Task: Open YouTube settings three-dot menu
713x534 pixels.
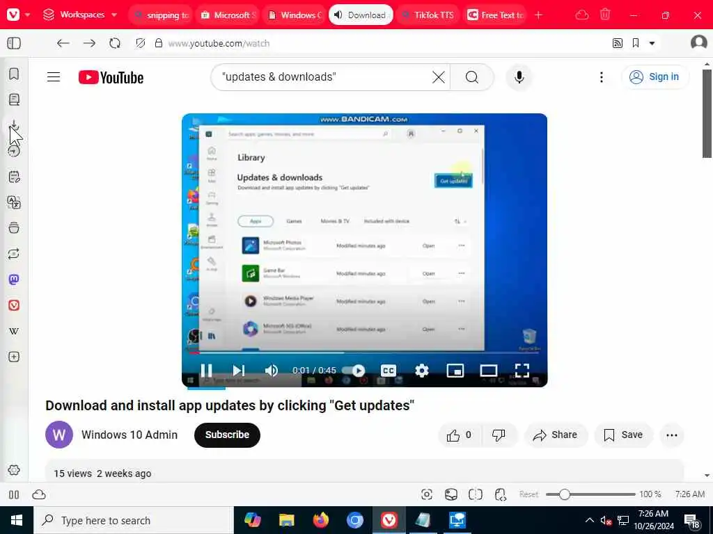Action: 601,77
